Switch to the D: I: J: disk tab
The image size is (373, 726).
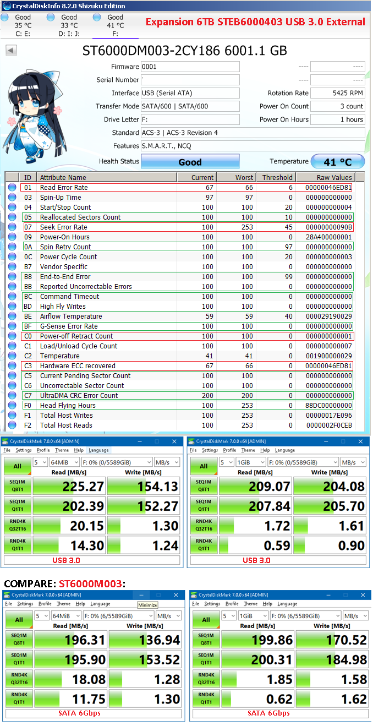tap(69, 25)
